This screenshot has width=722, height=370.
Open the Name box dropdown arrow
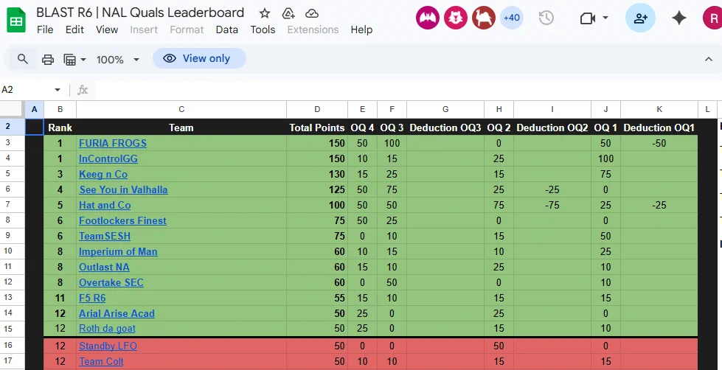(x=58, y=90)
